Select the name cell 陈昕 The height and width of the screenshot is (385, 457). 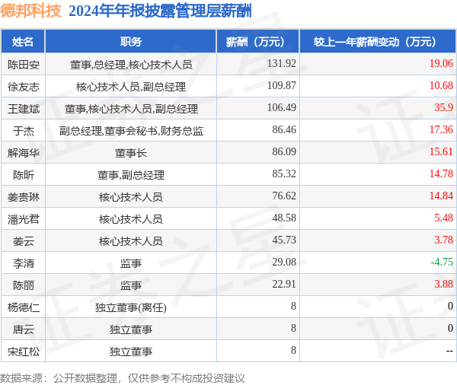click(24, 175)
